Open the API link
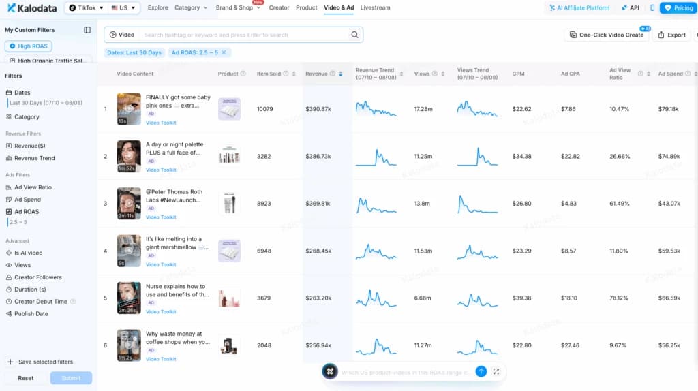 631,8
